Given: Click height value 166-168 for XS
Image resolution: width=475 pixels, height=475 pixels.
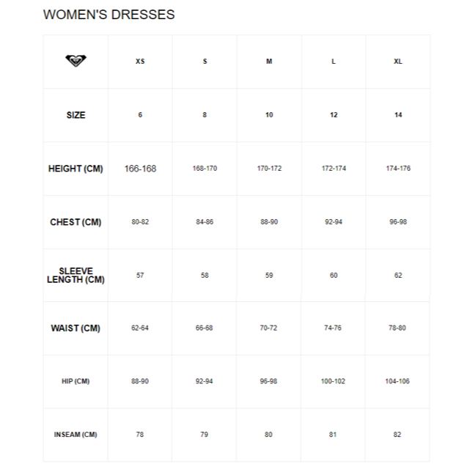Looking at the screenshot, I should click(x=140, y=169).
